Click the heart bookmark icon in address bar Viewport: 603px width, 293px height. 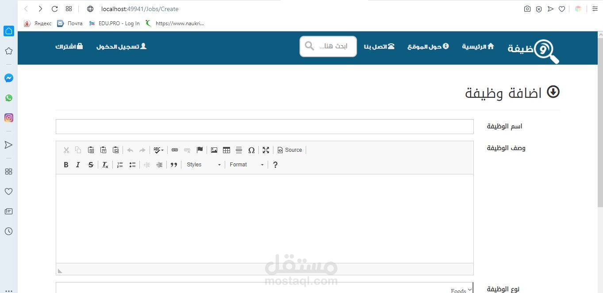point(562,9)
